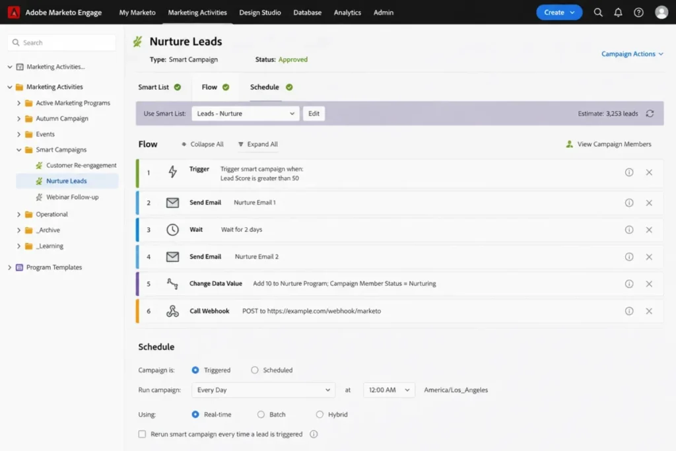The width and height of the screenshot is (676, 451).
Task: Switch to the Flow tab
Action: [x=215, y=87]
